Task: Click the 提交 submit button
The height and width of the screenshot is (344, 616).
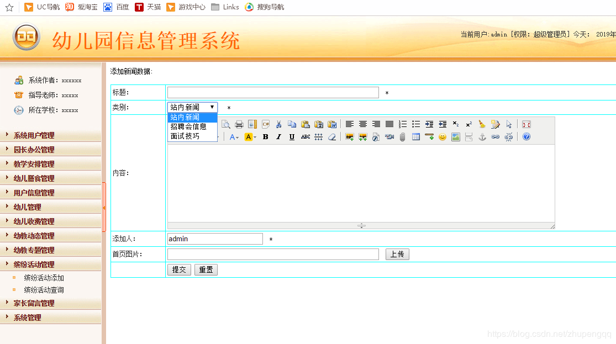Action: pos(179,270)
